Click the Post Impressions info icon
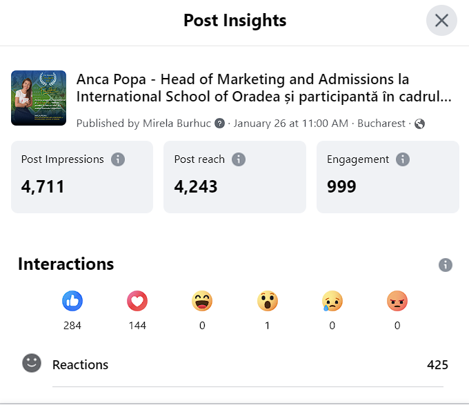This screenshot has height=412, width=469. tap(118, 159)
